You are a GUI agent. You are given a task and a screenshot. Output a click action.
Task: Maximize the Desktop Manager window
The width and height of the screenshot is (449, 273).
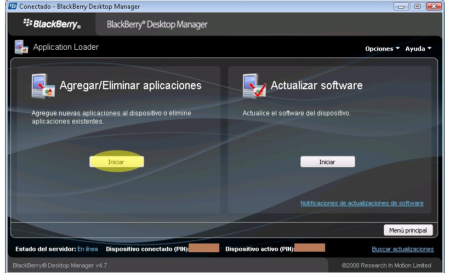418,6
